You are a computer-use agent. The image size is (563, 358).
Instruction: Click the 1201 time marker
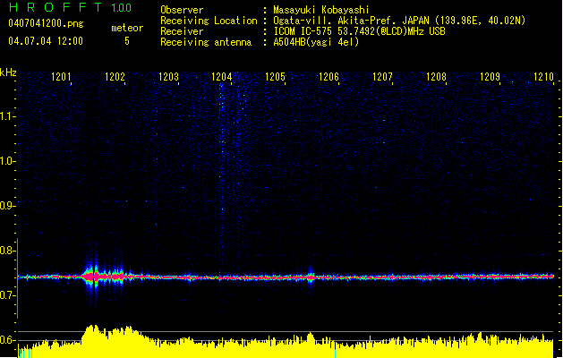[x=61, y=77]
